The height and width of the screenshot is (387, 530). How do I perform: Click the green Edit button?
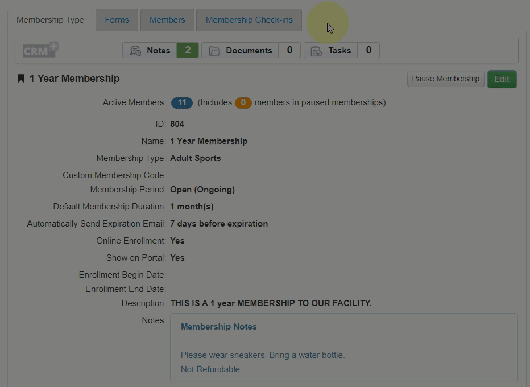502,79
